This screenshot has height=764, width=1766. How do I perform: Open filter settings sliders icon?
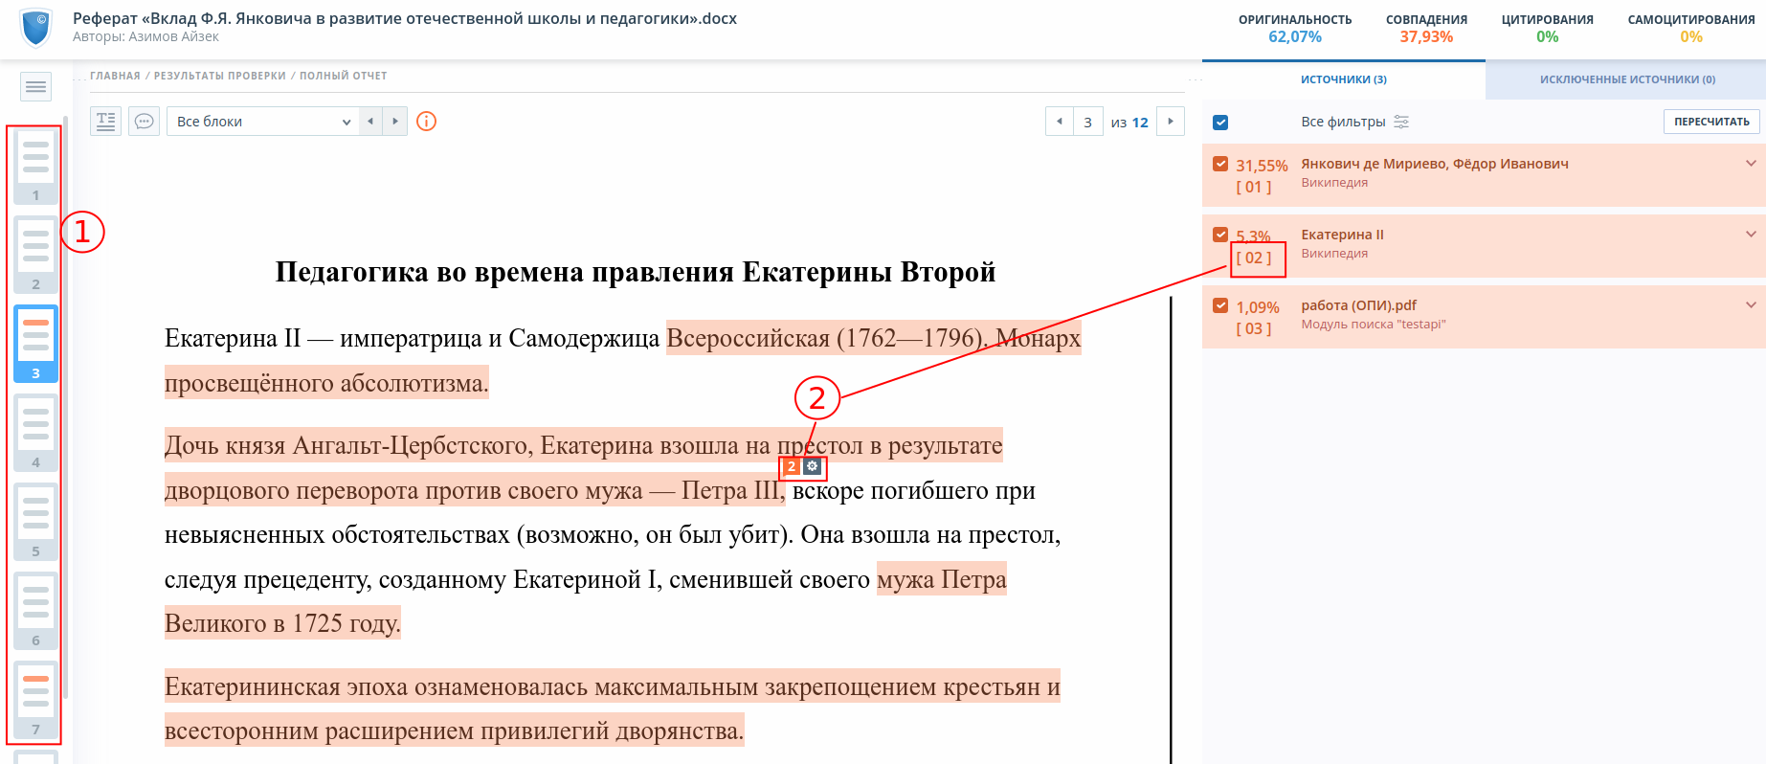(1401, 122)
